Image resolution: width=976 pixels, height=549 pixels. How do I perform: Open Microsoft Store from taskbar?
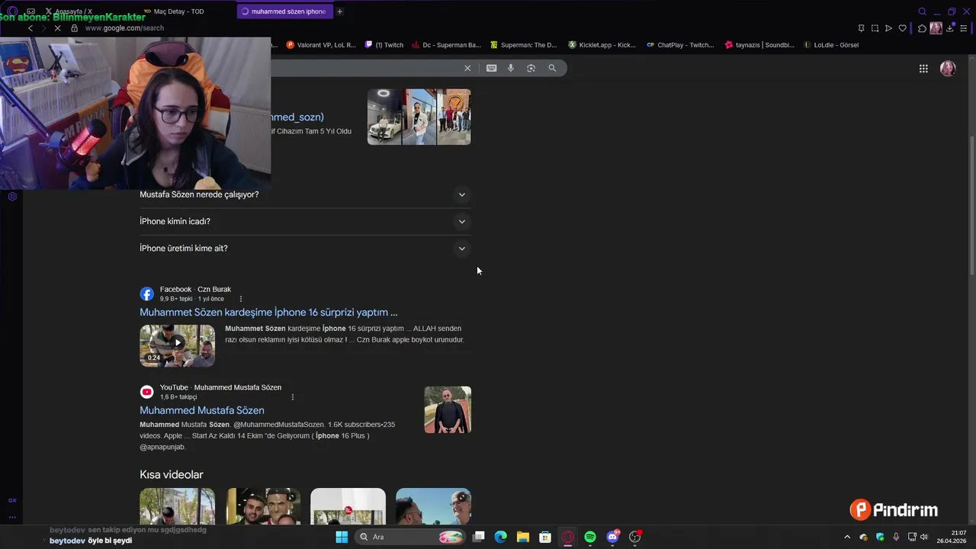click(545, 537)
